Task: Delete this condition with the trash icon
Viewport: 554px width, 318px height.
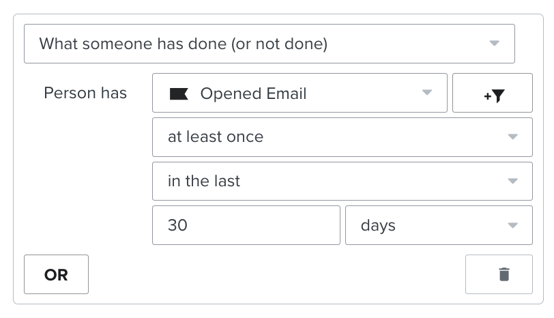Action: [x=504, y=274]
